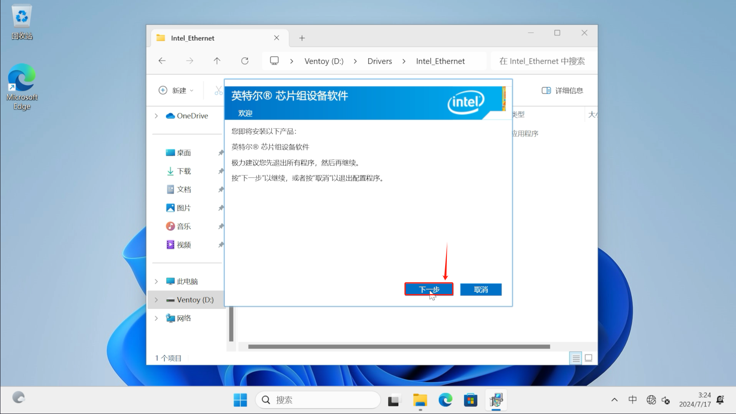
Task: Click the cut scissors icon
Action: pyautogui.click(x=218, y=90)
